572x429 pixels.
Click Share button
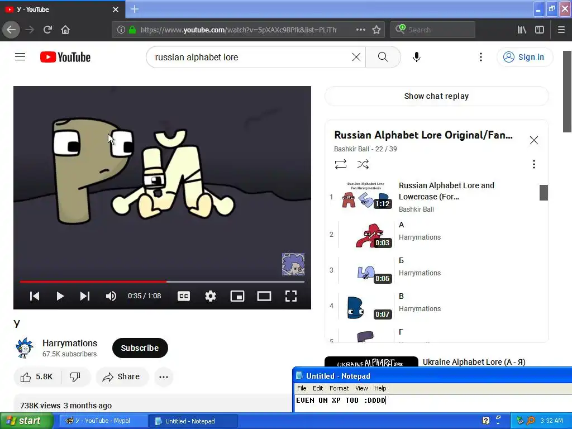pos(122,377)
